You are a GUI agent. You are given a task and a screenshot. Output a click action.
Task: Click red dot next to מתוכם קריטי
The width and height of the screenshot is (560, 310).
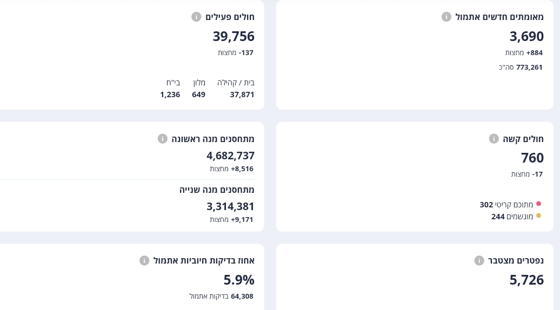click(538, 204)
